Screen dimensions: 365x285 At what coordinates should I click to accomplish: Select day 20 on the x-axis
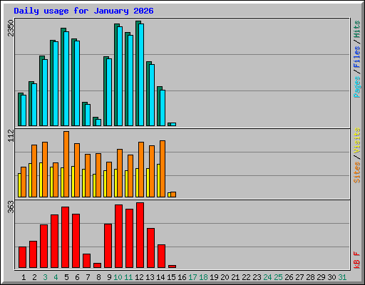tap(225, 277)
